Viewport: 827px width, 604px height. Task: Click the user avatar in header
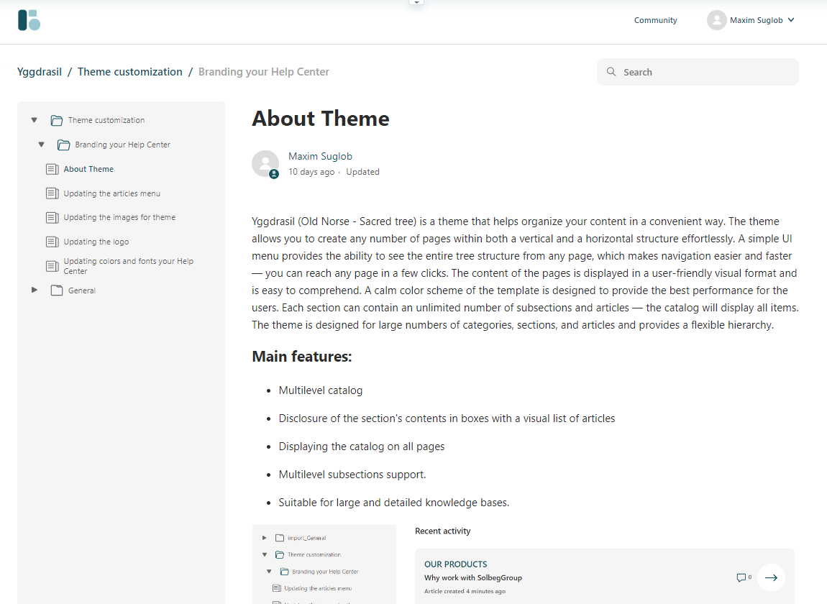(716, 20)
